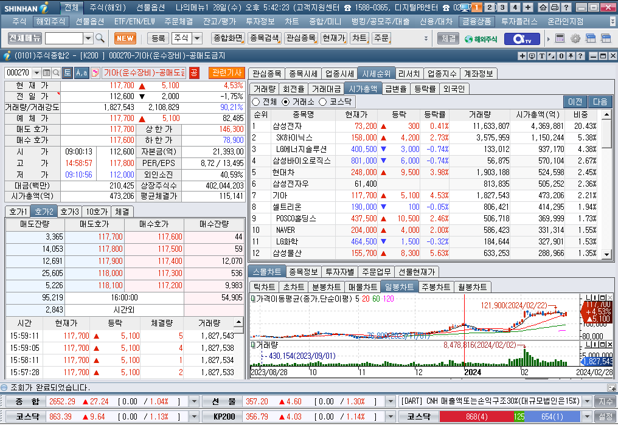Click the A,a font size icon
This screenshot has width=618, height=425.
[82, 73]
